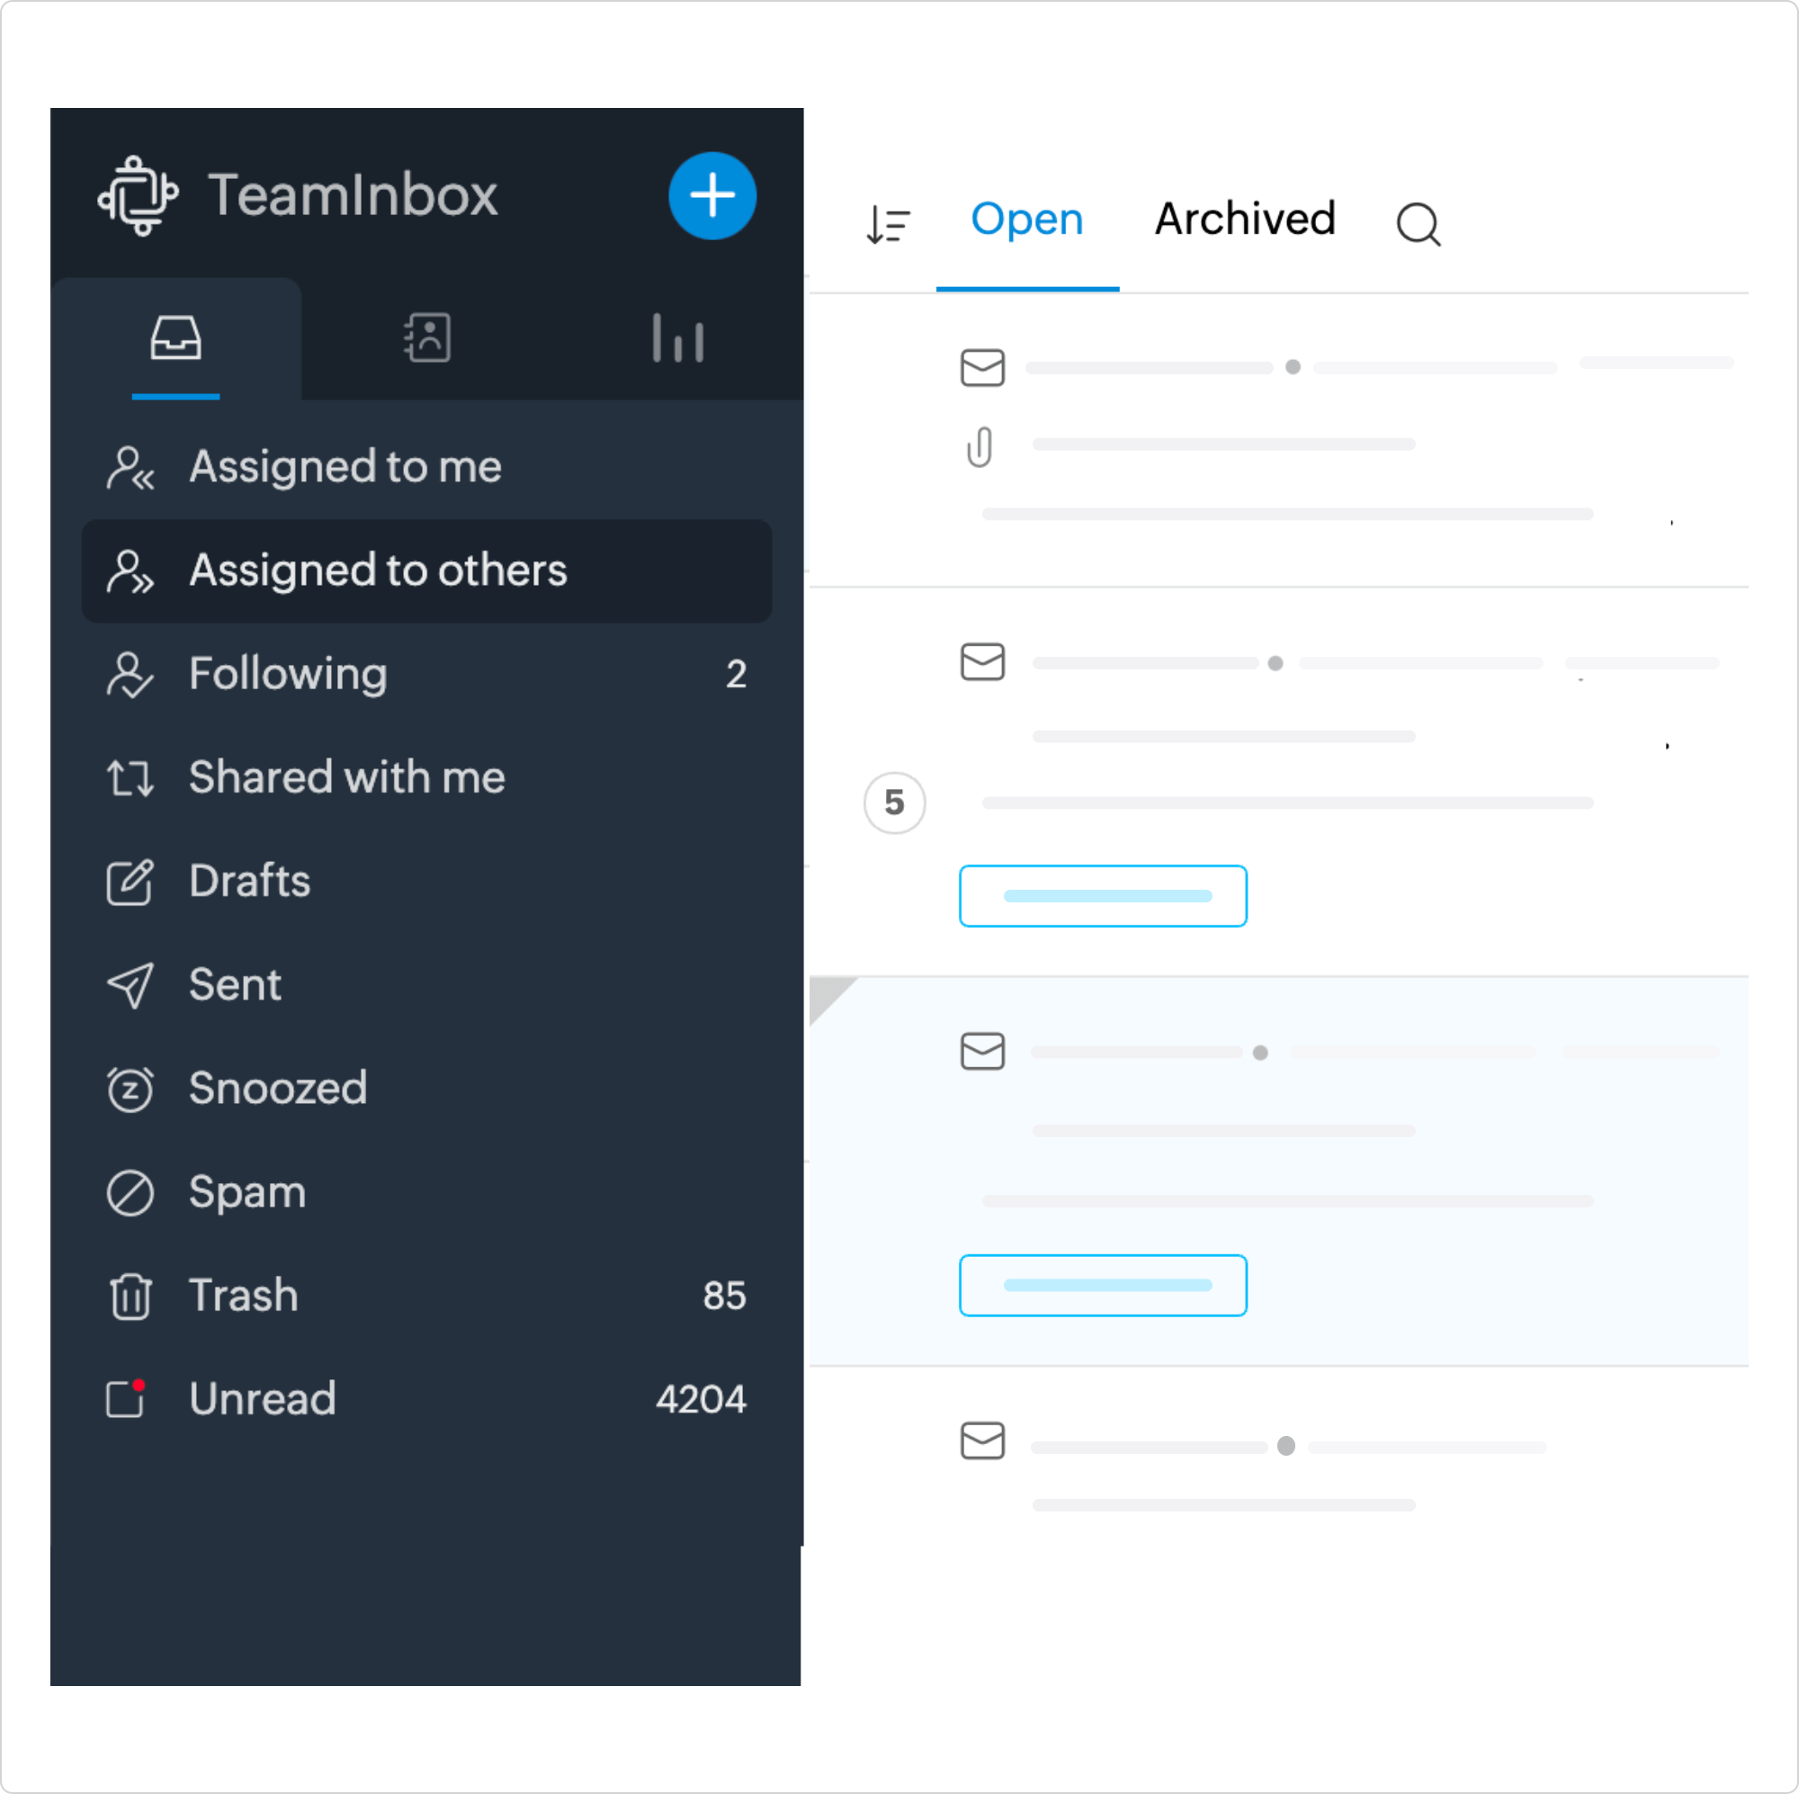Select the Inbox tray sidebar tab
The width and height of the screenshot is (1799, 1794).
pyautogui.click(x=176, y=337)
